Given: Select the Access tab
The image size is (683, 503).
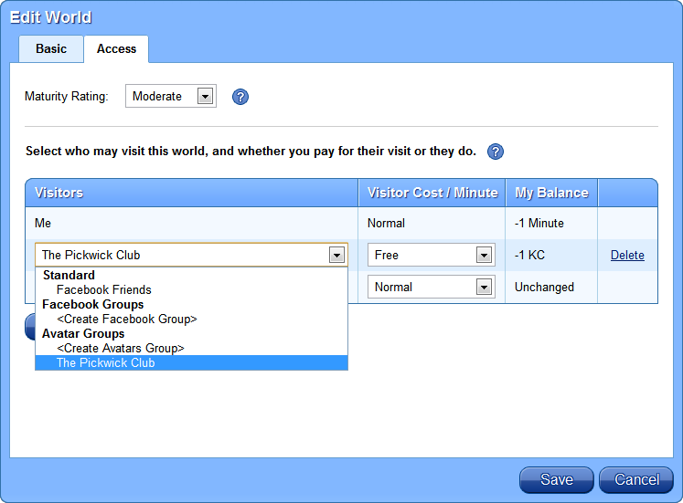Looking at the screenshot, I should point(116,49).
